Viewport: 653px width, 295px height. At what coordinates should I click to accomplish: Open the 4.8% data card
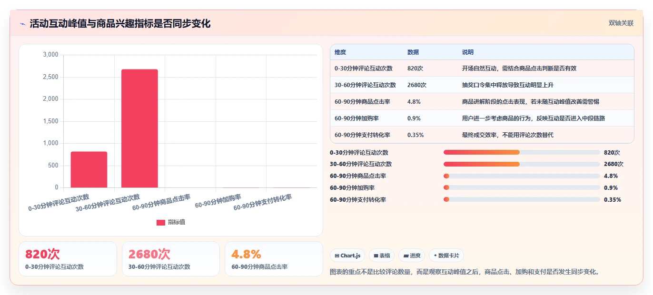click(274, 259)
